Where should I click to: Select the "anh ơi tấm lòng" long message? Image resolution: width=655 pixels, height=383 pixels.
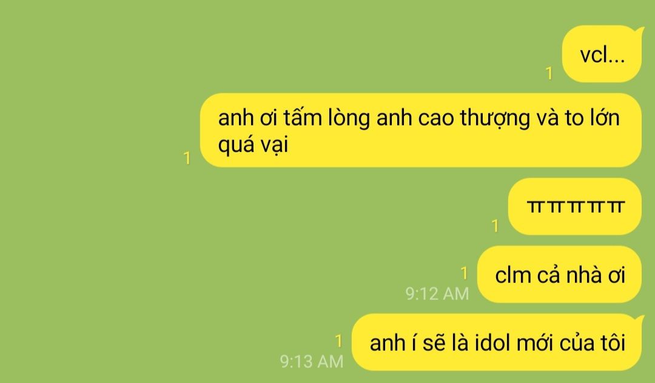pos(421,130)
